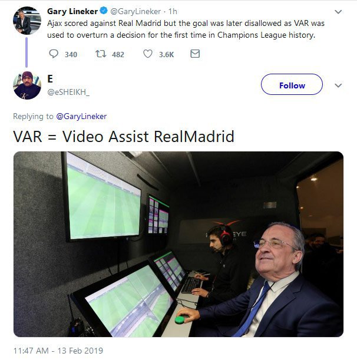The width and height of the screenshot is (357, 363).
Task: Click Gary Lineker's verified badge
Action: pyautogui.click(x=104, y=11)
